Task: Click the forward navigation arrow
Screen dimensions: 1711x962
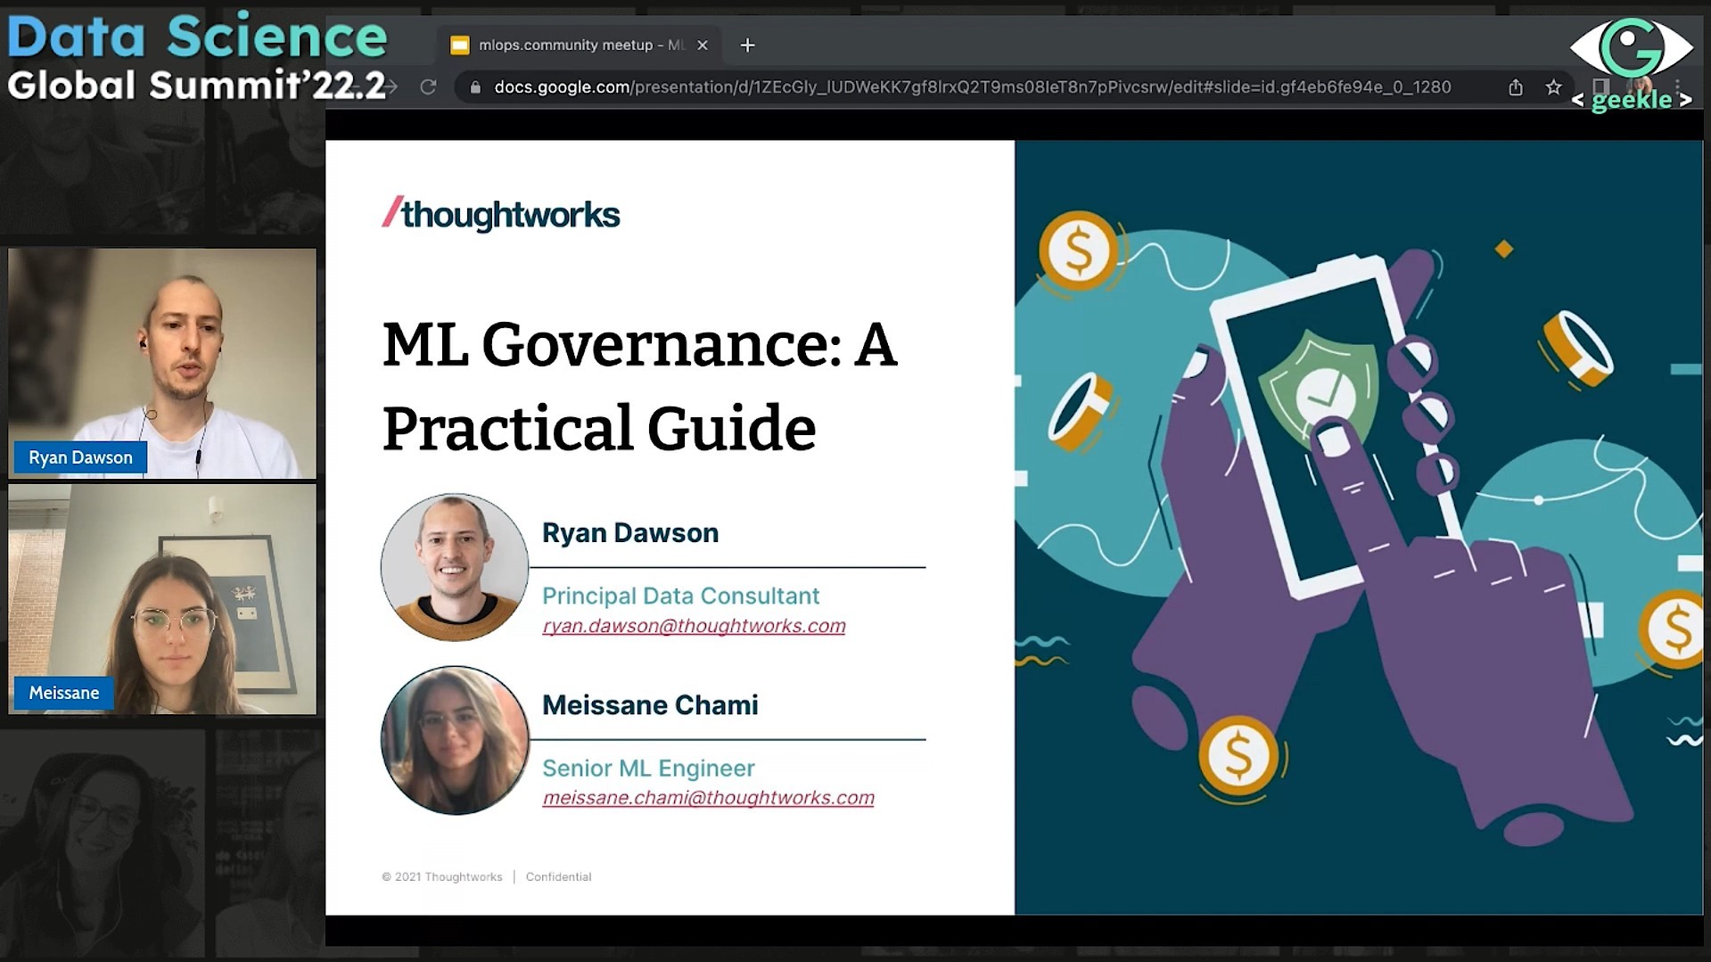Action: coord(391,87)
